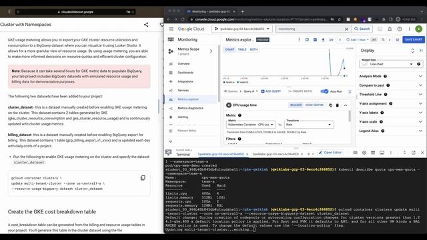The width and height of the screenshot is (427, 240).
Task: Switch query to BUILDER mode
Action: (x=296, y=105)
